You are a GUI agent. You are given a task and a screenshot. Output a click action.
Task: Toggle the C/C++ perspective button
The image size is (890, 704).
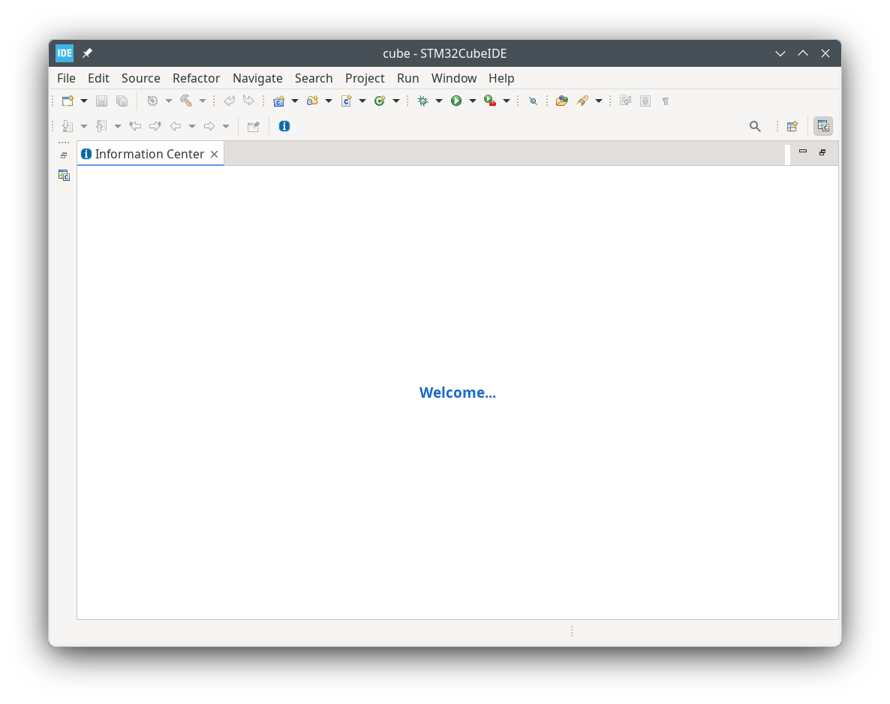click(823, 126)
